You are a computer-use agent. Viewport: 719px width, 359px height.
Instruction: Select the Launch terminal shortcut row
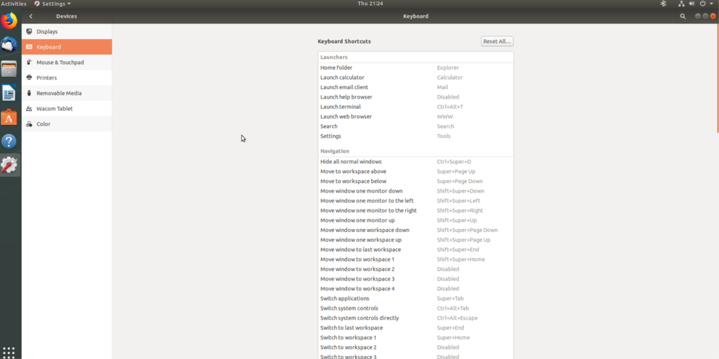(x=415, y=107)
